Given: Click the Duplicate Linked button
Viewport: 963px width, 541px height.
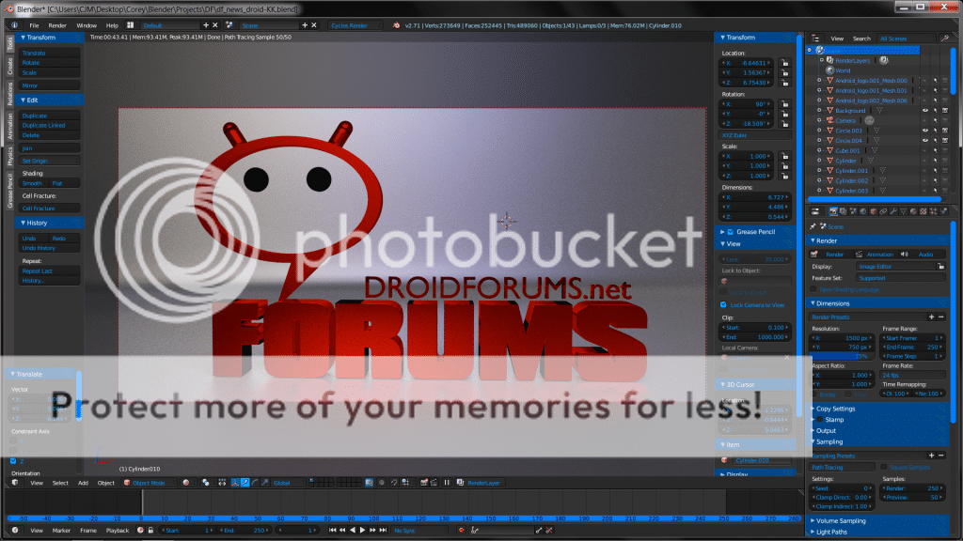Looking at the screenshot, I should coord(49,125).
